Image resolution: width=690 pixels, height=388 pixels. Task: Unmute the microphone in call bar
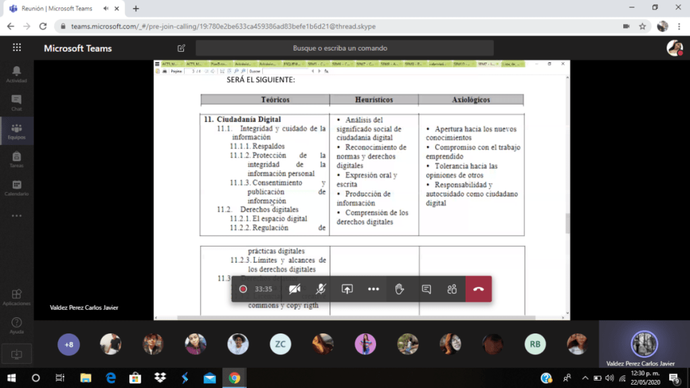point(321,289)
